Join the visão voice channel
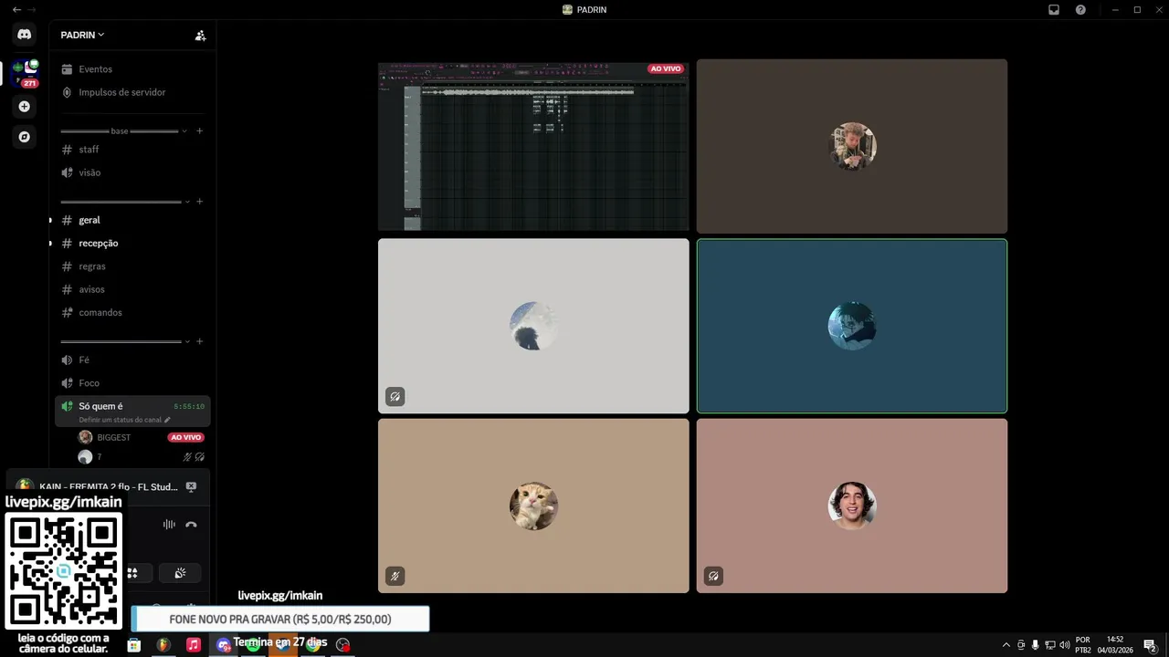The height and width of the screenshot is (657, 1169). coord(132,172)
